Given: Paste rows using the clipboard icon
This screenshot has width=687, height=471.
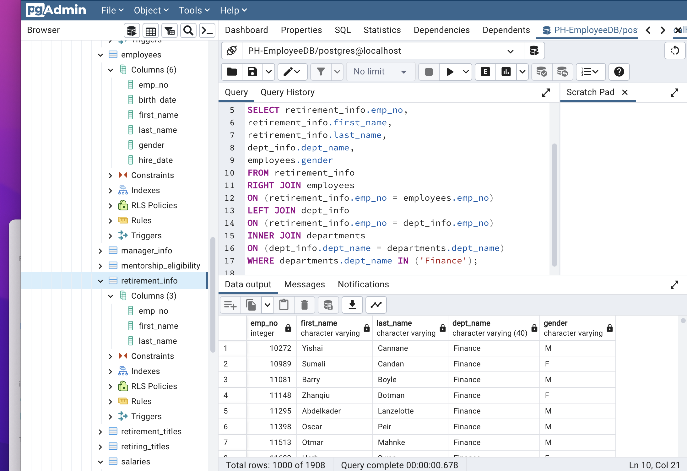Looking at the screenshot, I should coord(284,305).
